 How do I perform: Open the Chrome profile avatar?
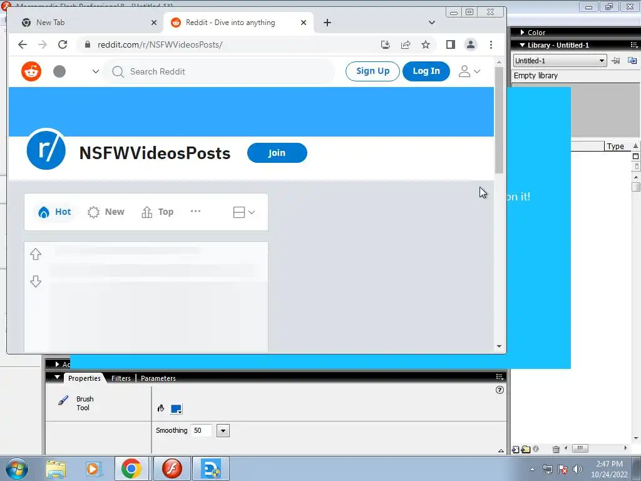tap(471, 44)
